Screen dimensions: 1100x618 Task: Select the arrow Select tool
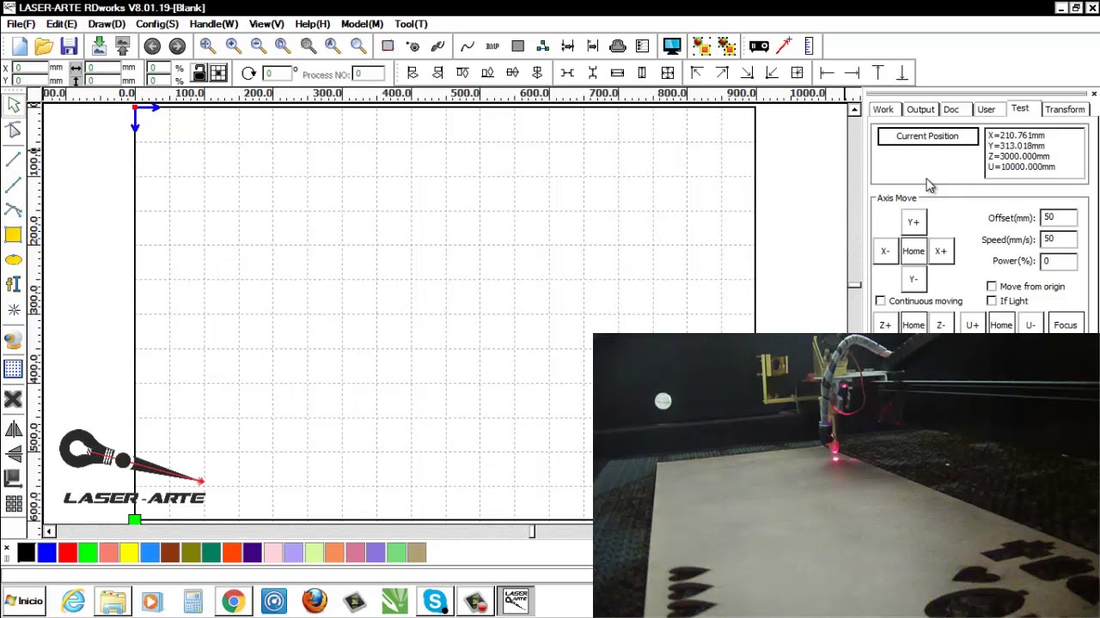click(x=13, y=105)
